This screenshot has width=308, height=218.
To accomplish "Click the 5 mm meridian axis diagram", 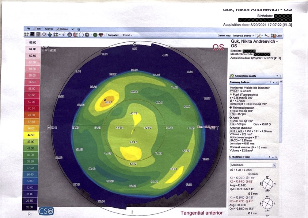I will pyautogui.click(x=267, y=203).
